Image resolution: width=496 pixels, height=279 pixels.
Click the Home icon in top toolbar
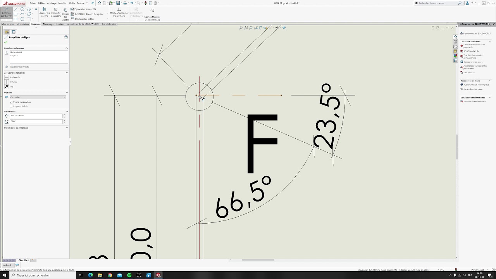(x=100, y=3)
